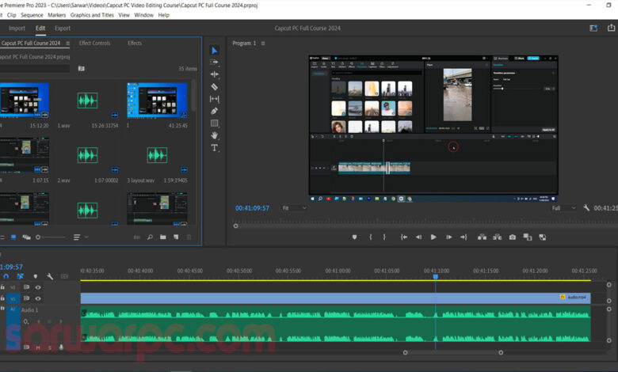Select the Rectangle tool
The image size is (618, 372).
[x=215, y=123]
